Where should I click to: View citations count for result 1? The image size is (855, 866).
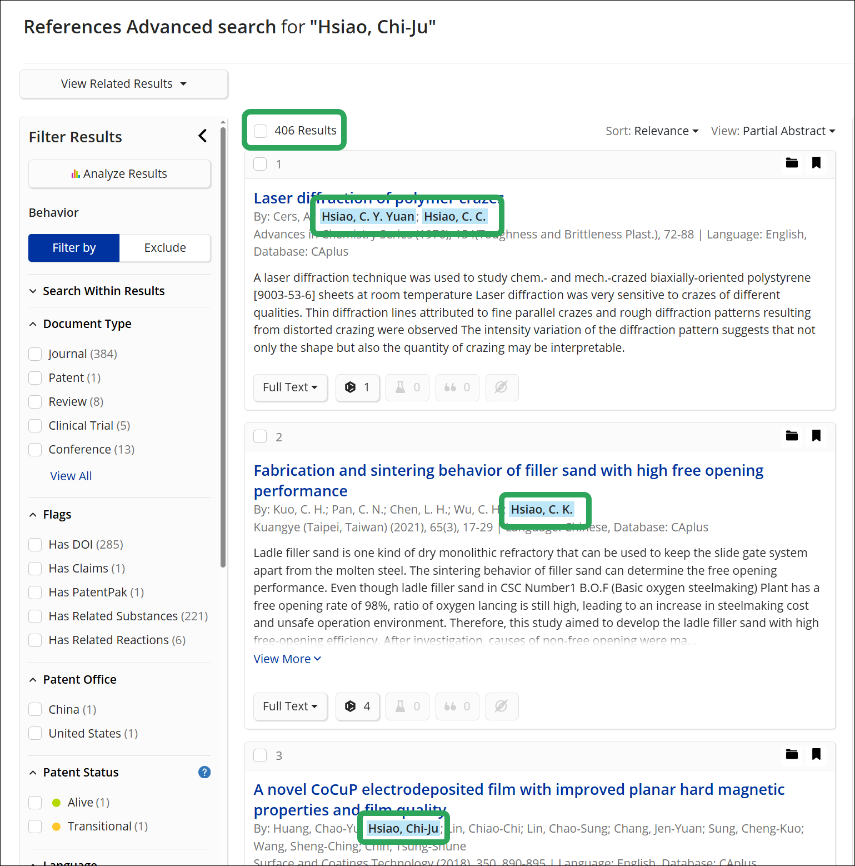(457, 387)
